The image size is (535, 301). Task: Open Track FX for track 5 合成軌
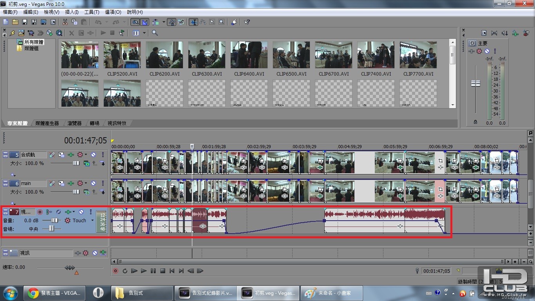click(71, 155)
